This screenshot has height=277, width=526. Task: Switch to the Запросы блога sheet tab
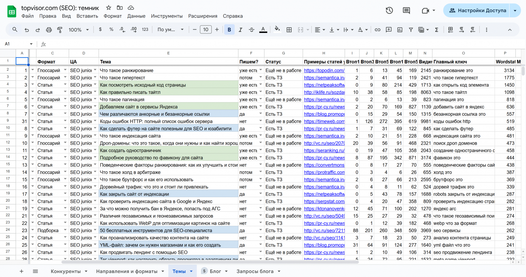255,271
